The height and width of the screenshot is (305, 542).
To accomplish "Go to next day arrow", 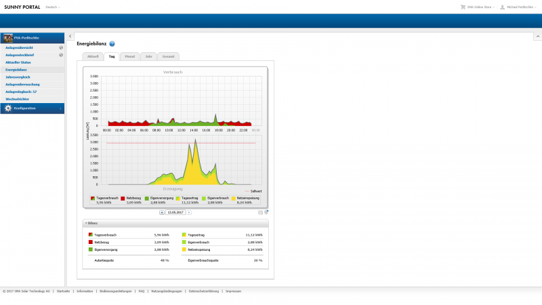I will (x=189, y=212).
